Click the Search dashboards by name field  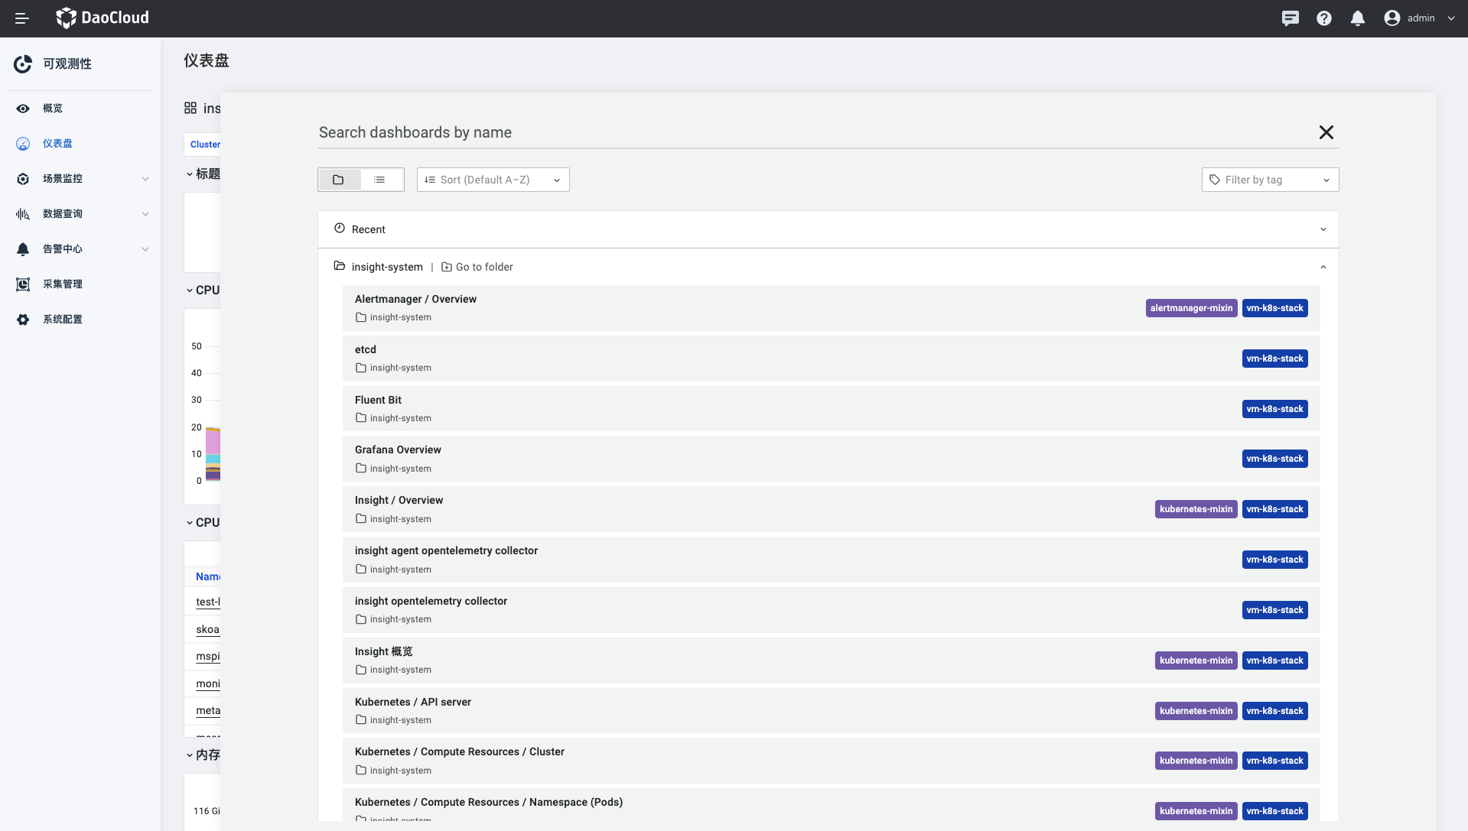point(811,132)
